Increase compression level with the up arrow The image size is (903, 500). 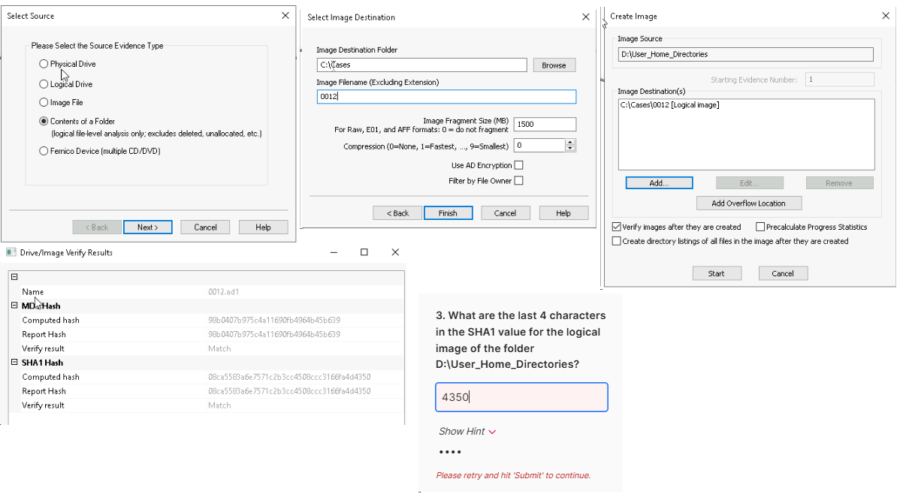pos(570,143)
